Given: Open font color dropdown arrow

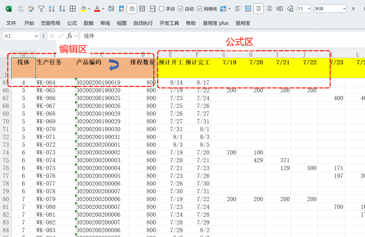Looking at the screenshot, I should point(103,9).
